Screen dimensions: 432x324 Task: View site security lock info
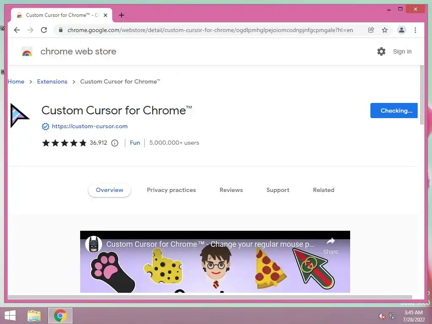[x=61, y=30]
